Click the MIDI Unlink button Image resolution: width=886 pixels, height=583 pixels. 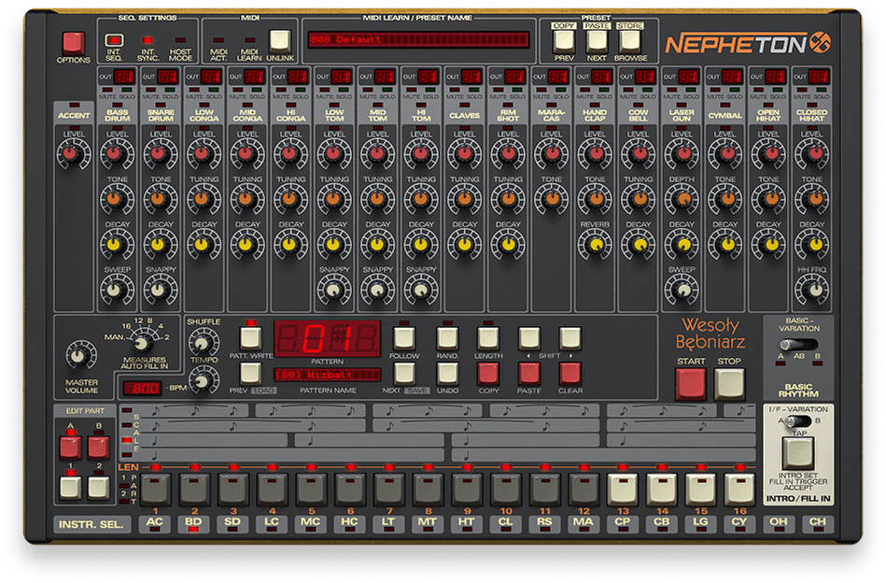[x=279, y=40]
